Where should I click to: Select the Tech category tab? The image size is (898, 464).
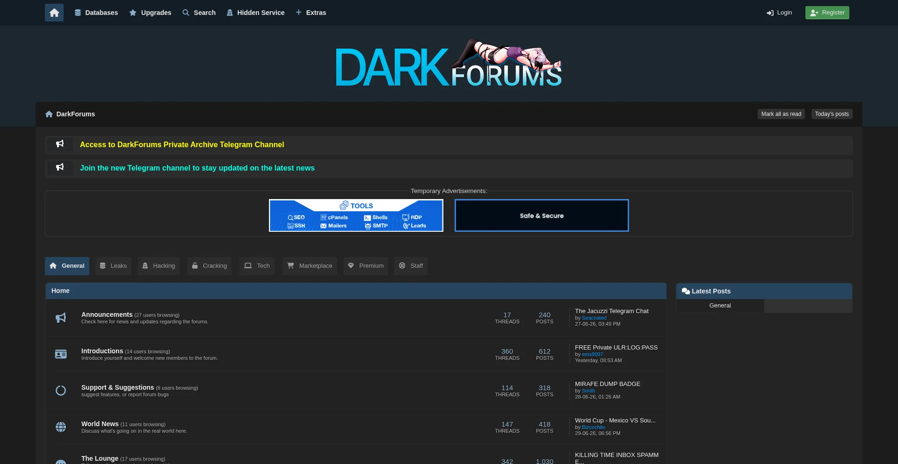[257, 266]
